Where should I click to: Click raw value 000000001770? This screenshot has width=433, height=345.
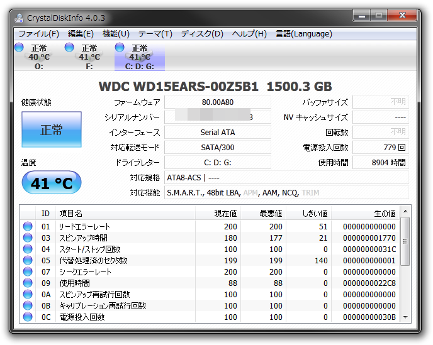pyautogui.click(x=369, y=238)
